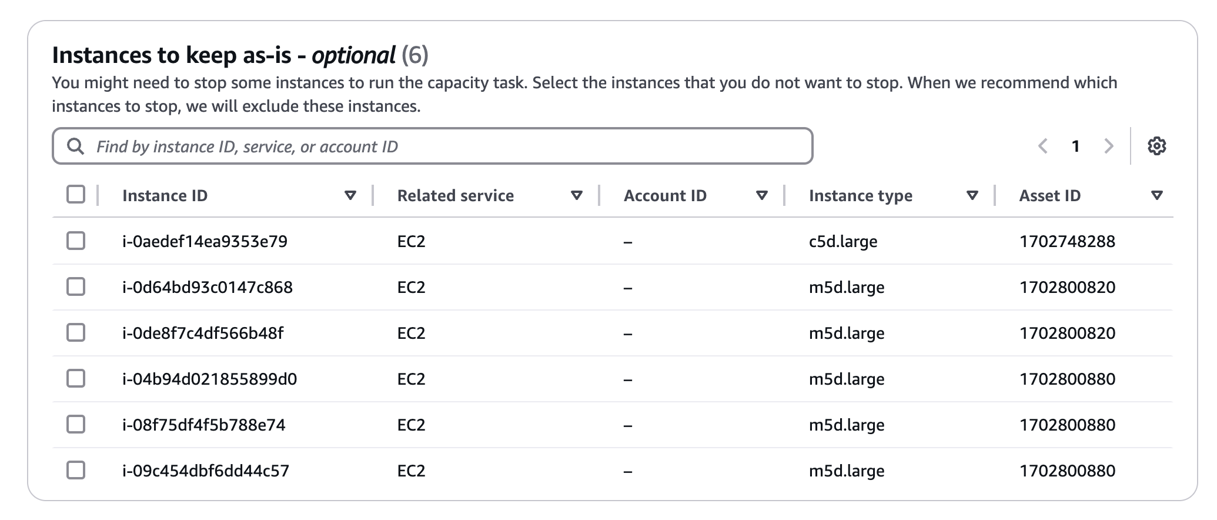Check the box for i-0d64bd93c0147c868
1217x520 pixels.
[x=76, y=286]
